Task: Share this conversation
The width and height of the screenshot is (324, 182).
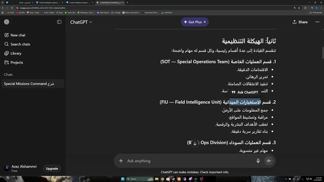Action: (300, 22)
